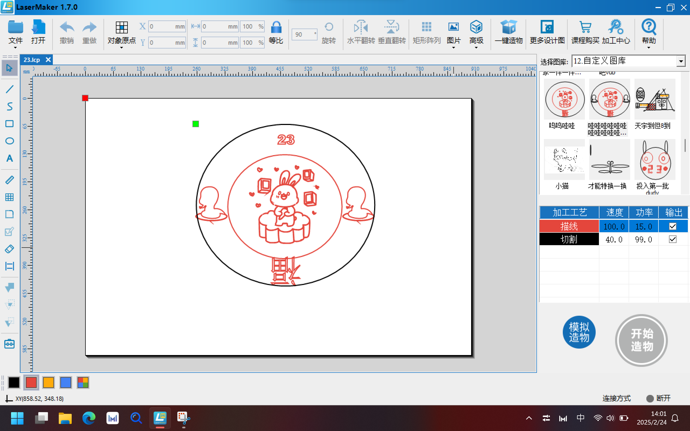690x431 pixels.
Task: Disable output checkbox for 切割 process
Action: pos(672,239)
